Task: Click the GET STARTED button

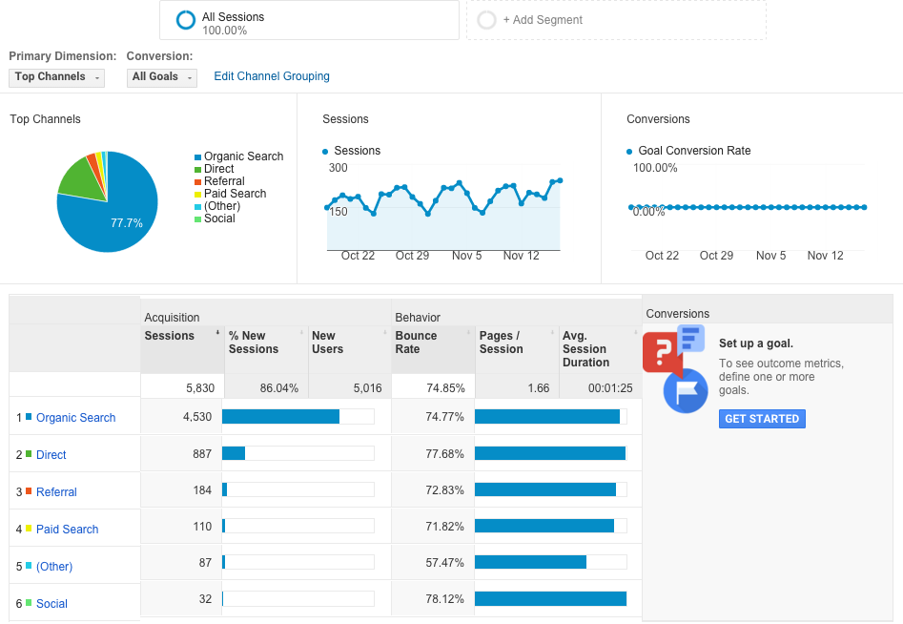Action: click(762, 418)
